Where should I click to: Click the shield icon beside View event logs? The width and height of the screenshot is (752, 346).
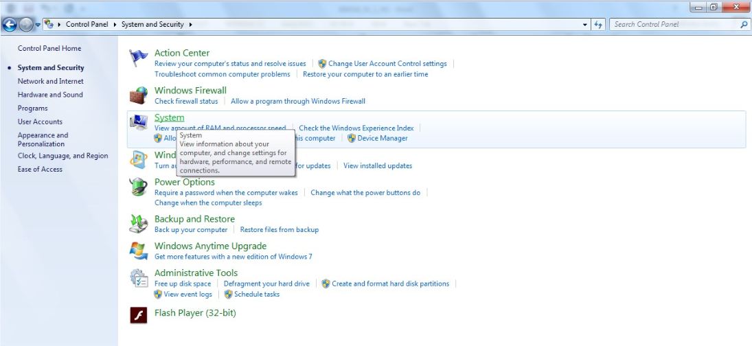coord(158,295)
